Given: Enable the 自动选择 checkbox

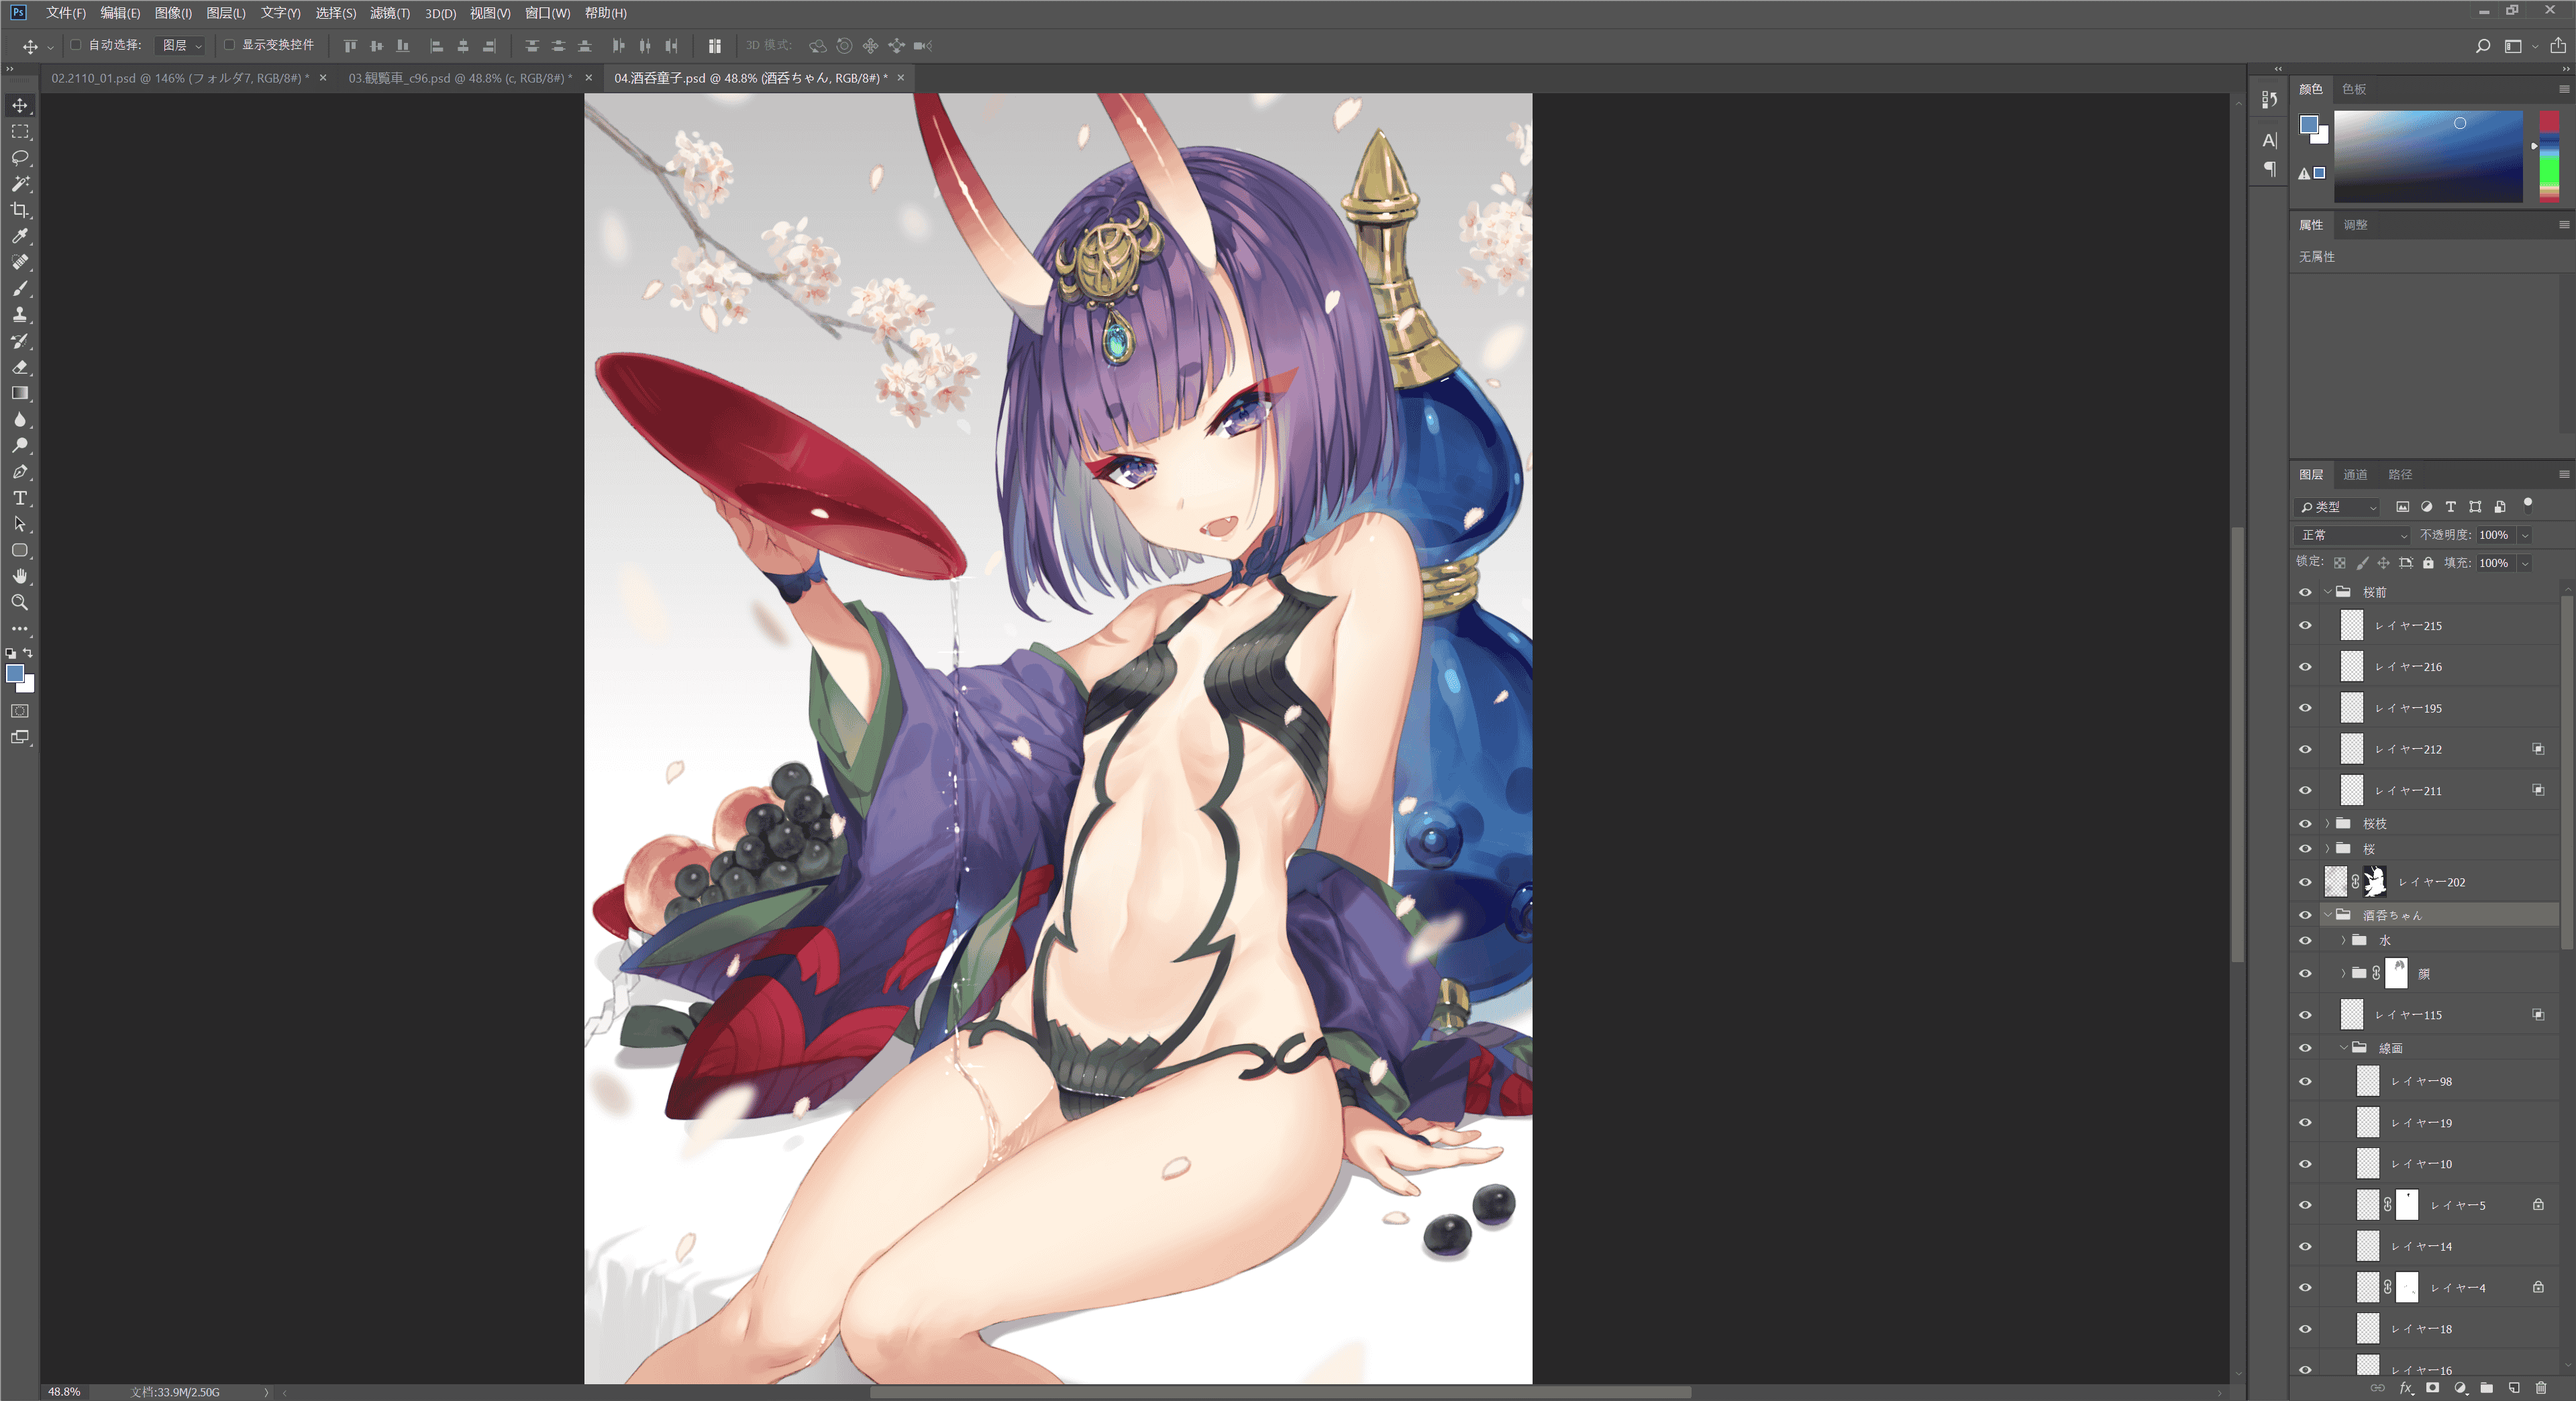Looking at the screenshot, I should point(76,45).
